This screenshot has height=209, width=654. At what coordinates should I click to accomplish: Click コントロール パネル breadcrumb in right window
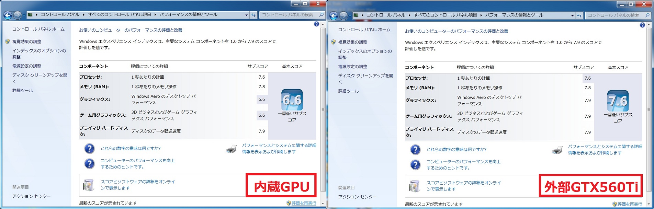click(x=386, y=15)
